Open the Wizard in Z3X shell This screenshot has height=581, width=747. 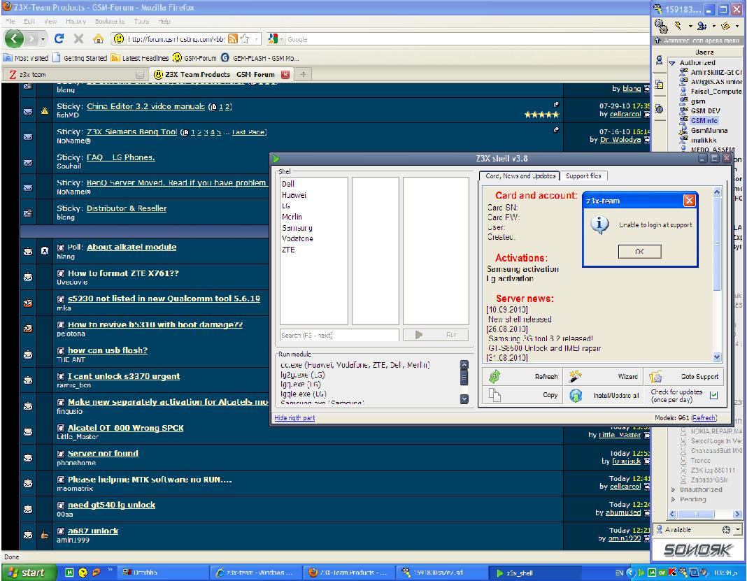[x=604, y=376]
